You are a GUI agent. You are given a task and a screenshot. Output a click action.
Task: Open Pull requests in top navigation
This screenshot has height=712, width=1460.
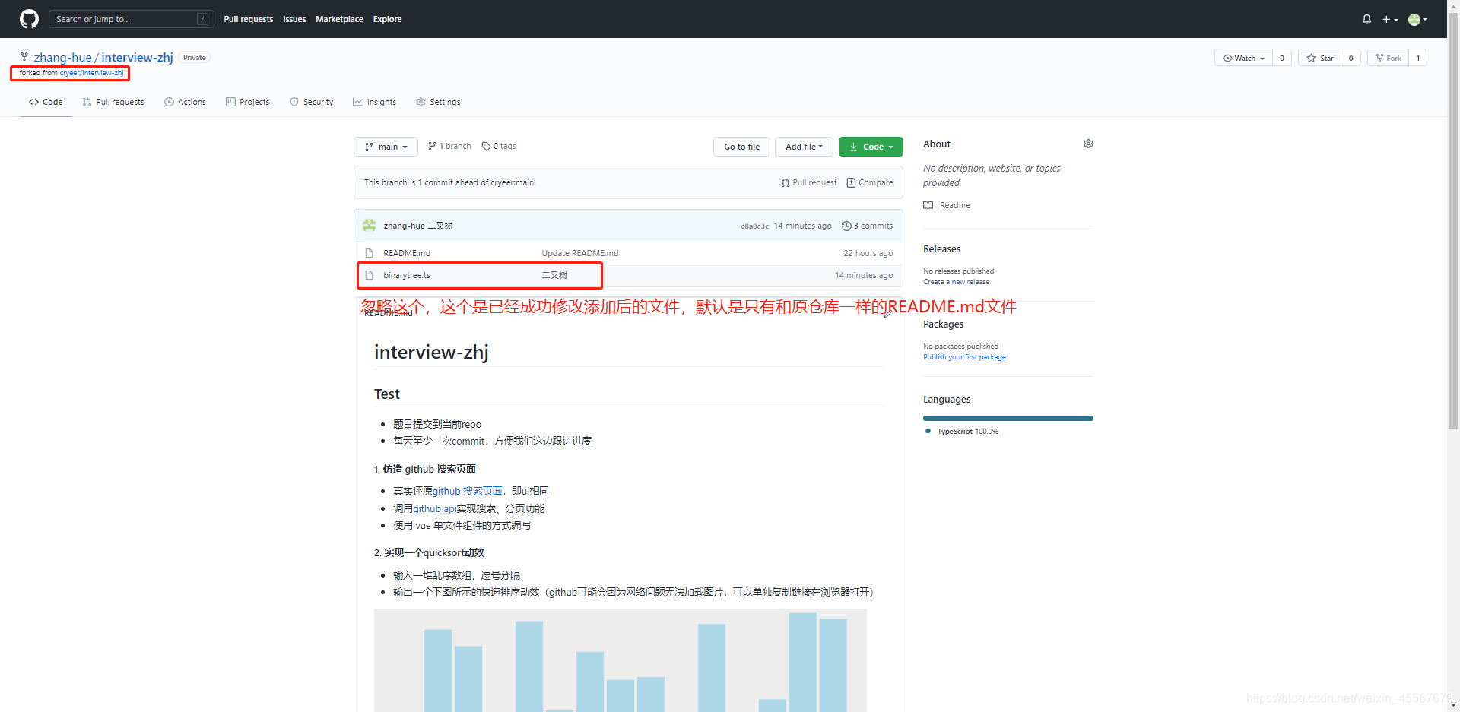248,19
